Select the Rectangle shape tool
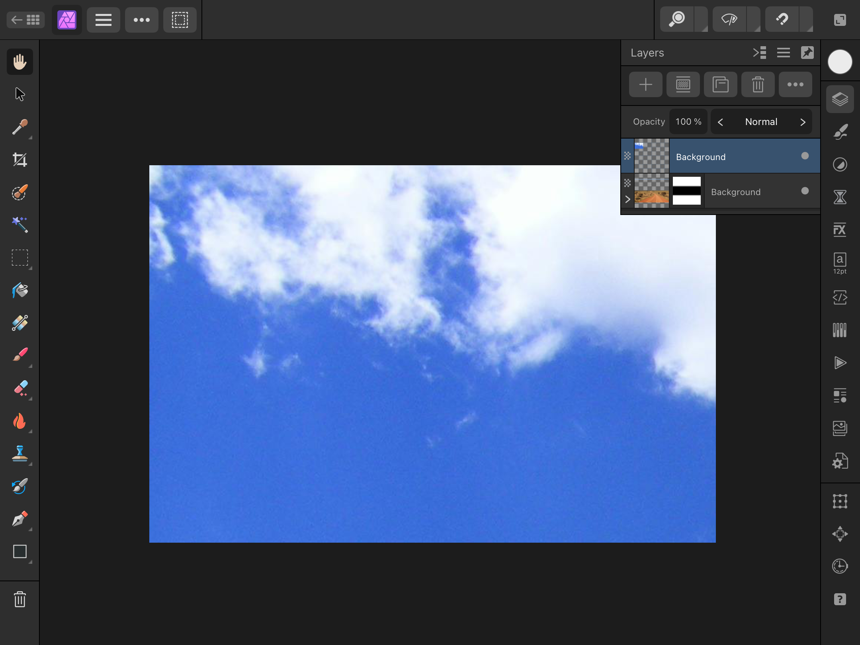The width and height of the screenshot is (860, 645). (20, 551)
